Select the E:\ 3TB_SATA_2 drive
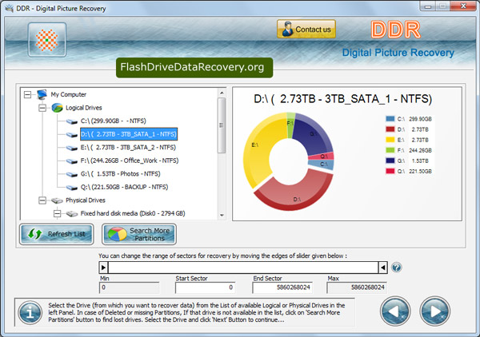The width and height of the screenshot is (480, 337). (128, 148)
